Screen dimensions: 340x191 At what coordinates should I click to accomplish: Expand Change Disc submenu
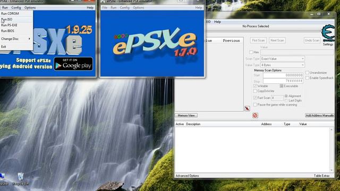coord(15,39)
